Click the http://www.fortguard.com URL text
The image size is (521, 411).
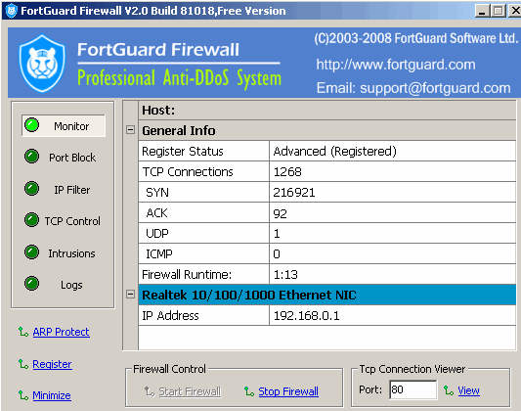[396, 65]
